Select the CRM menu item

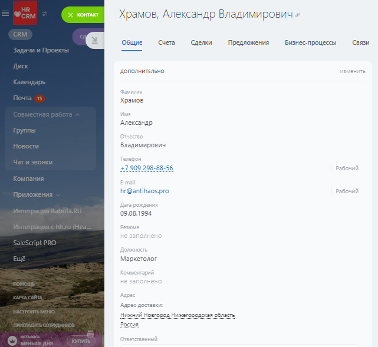tap(20, 34)
